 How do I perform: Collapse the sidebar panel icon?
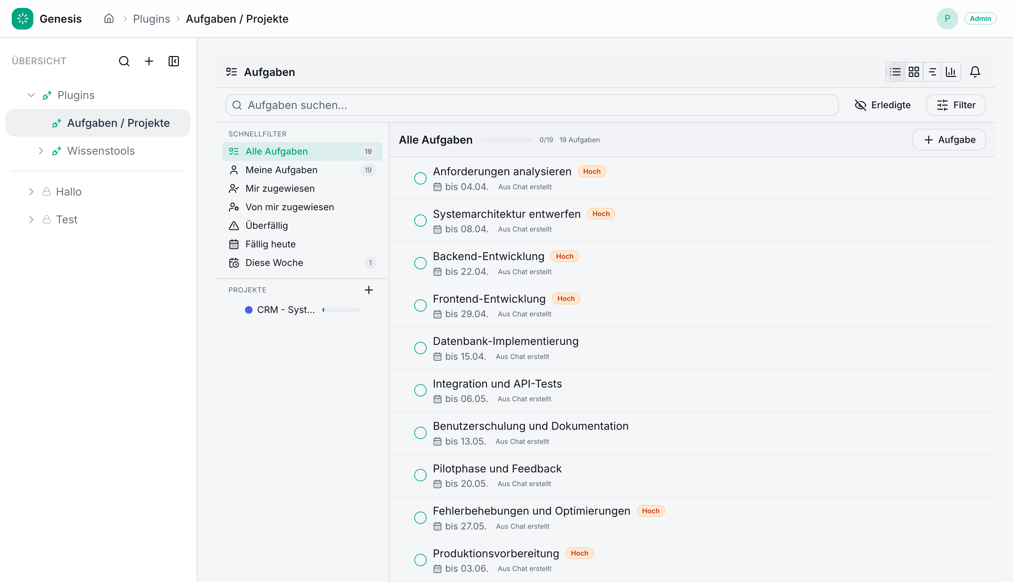point(174,61)
